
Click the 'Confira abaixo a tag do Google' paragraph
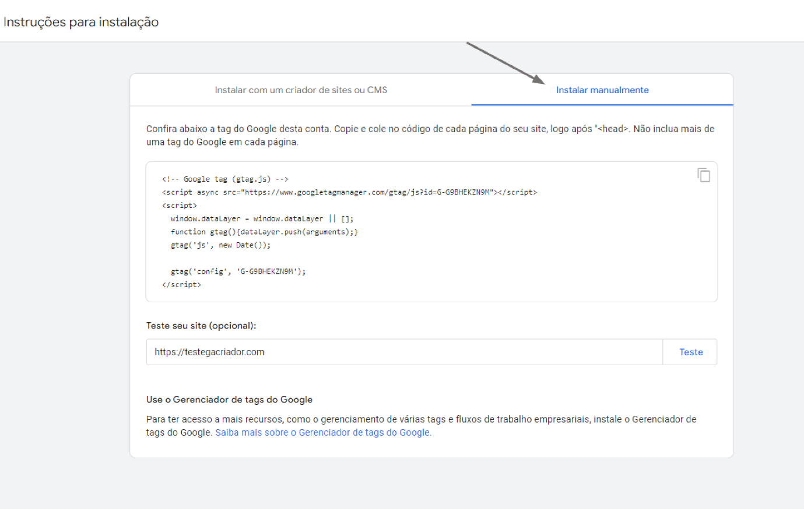(x=430, y=135)
